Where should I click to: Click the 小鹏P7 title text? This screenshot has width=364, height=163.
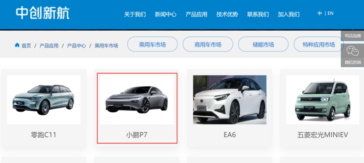[136, 135]
